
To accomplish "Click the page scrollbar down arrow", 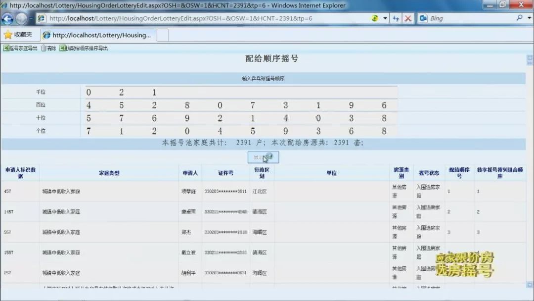I will point(530,285).
